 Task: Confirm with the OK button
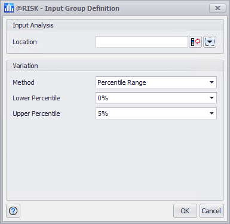click(185, 211)
